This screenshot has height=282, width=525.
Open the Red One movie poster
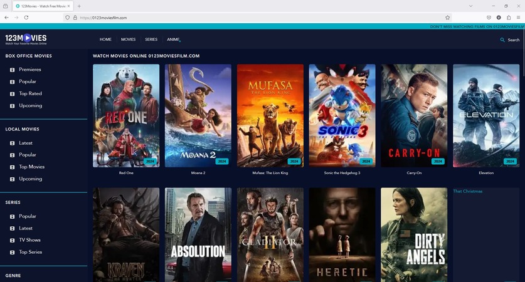126,116
